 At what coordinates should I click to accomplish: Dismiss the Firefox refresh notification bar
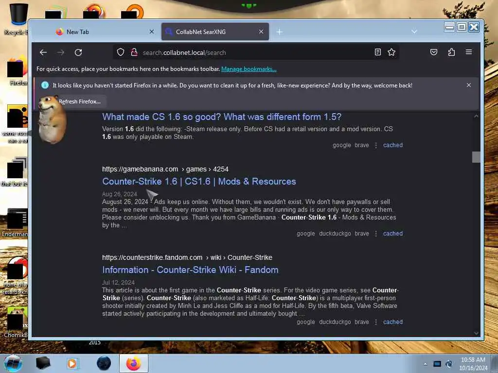pos(469,85)
